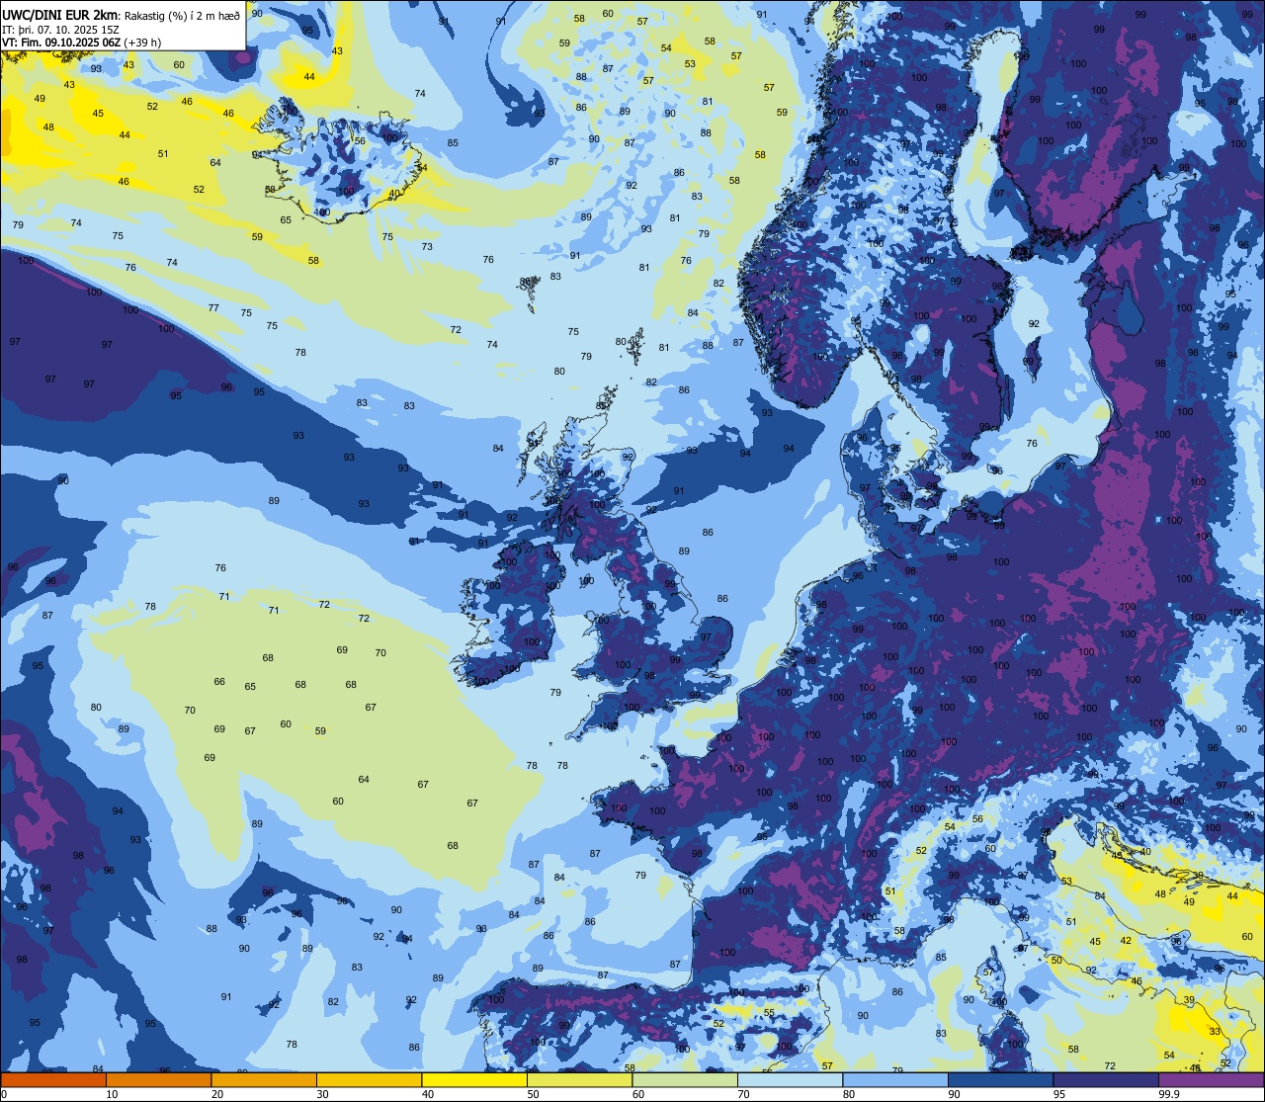Click the humidity value "42" on the map
This screenshot has height=1102, width=1265.
tap(1126, 940)
